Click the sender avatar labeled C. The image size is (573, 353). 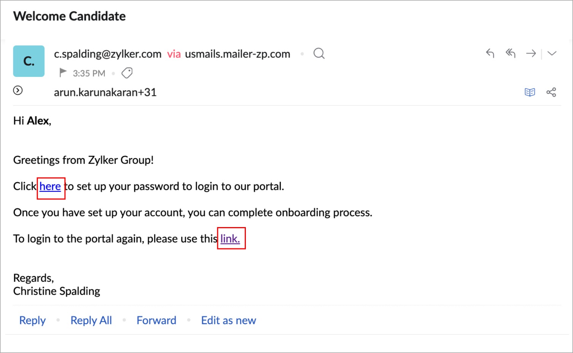[29, 61]
